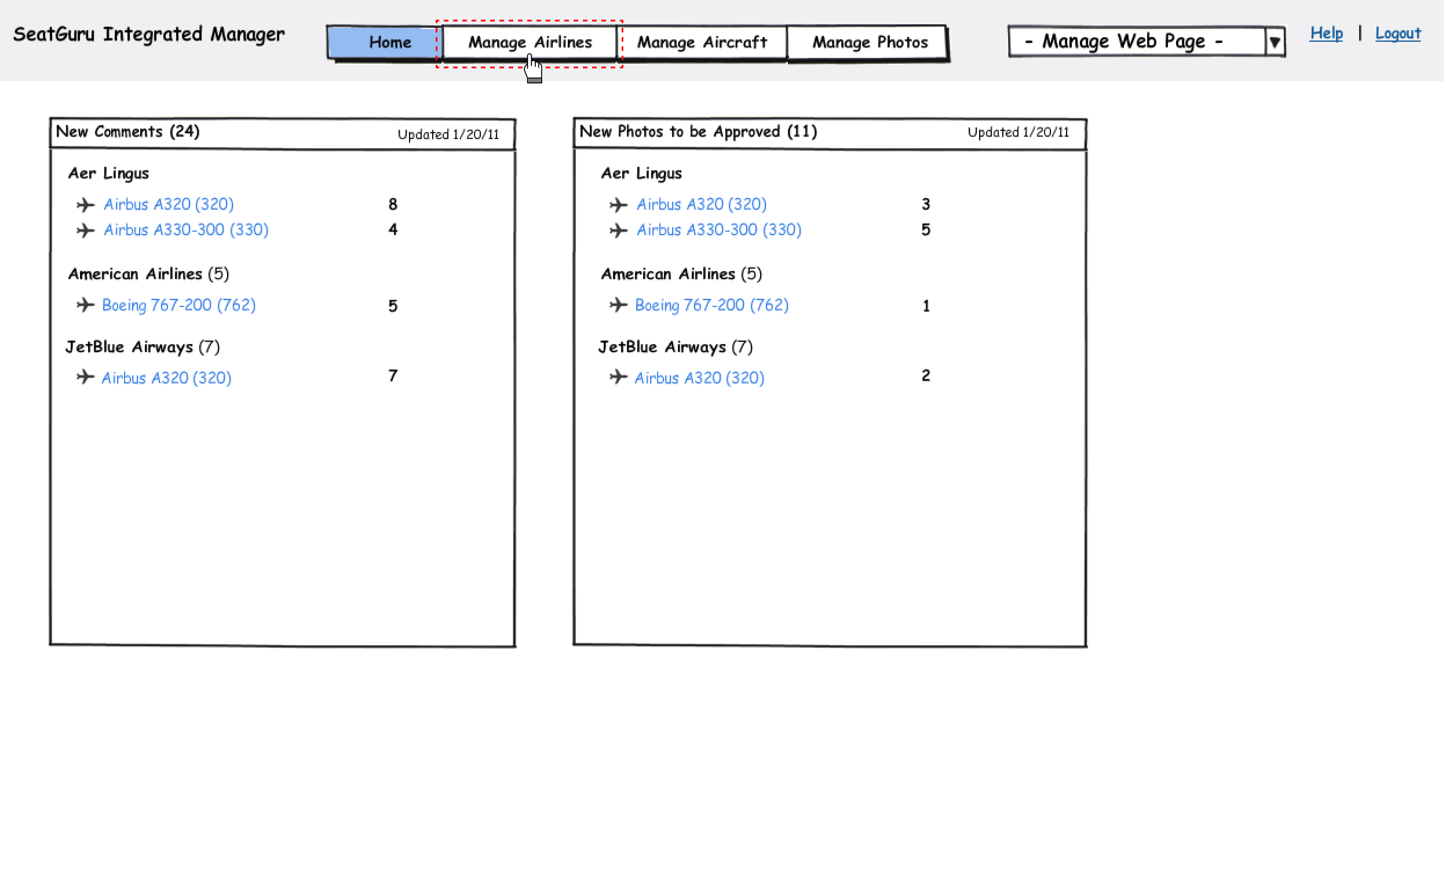
Task: Click airplane icon beside Airbus A330-300 in New Comments
Action: coord(85,231)
